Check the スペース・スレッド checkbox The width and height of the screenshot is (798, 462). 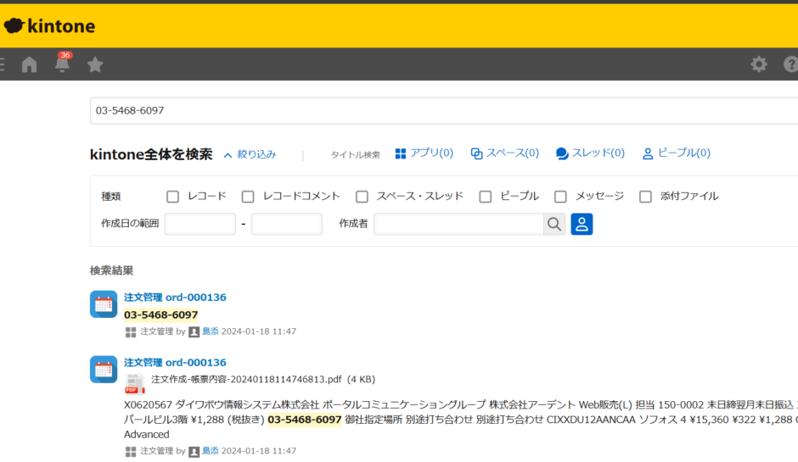(x=362, y=197)
